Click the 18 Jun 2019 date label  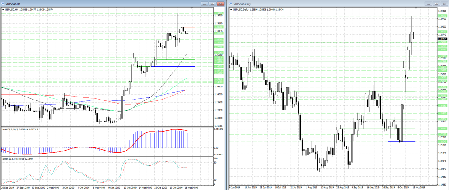(x=250, y=188)
